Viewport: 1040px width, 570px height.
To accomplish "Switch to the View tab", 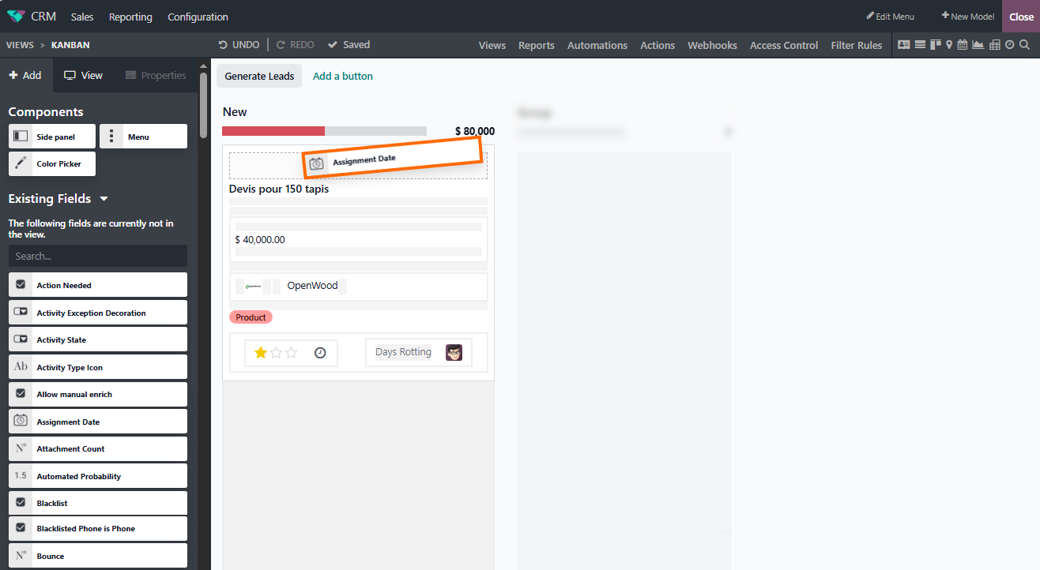I will click(x=84, y=75).
